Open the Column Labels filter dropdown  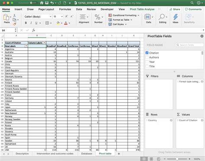click(45, 43)
